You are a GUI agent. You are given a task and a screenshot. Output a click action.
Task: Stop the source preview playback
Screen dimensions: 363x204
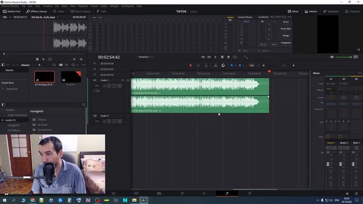(x=37, y=59)
